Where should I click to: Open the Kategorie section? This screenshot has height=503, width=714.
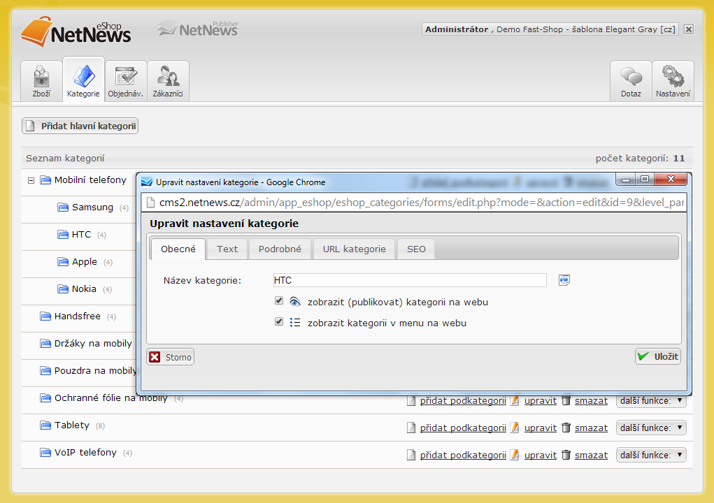[x=83, y=80]
